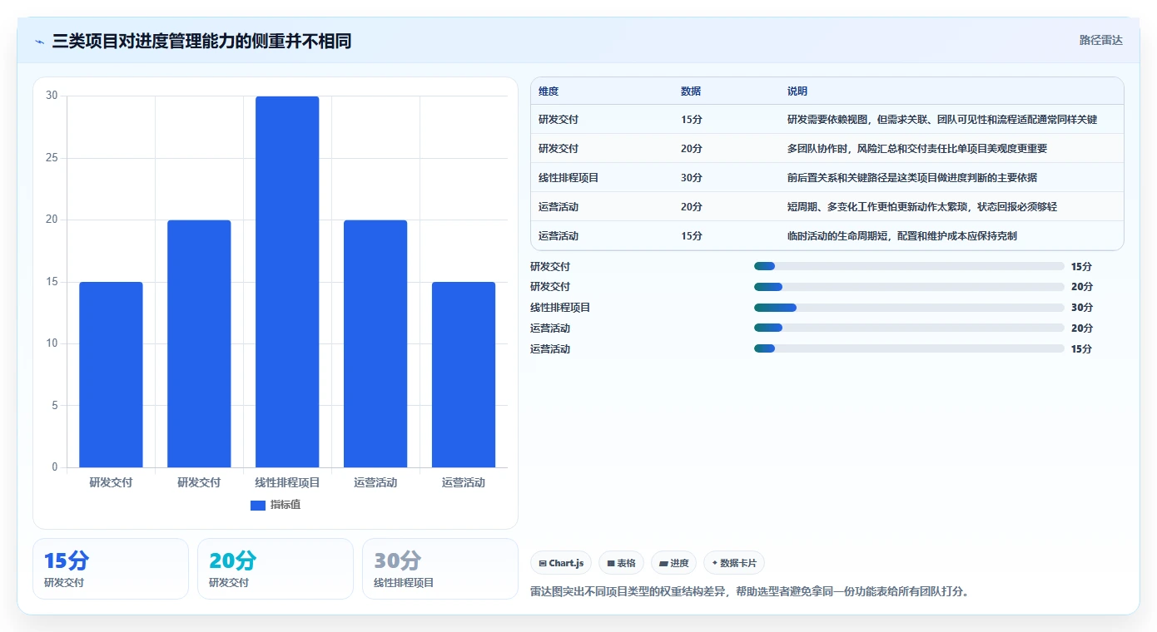
Task: Open the 15分 研发交付 stat card
Action: [111, 569]
